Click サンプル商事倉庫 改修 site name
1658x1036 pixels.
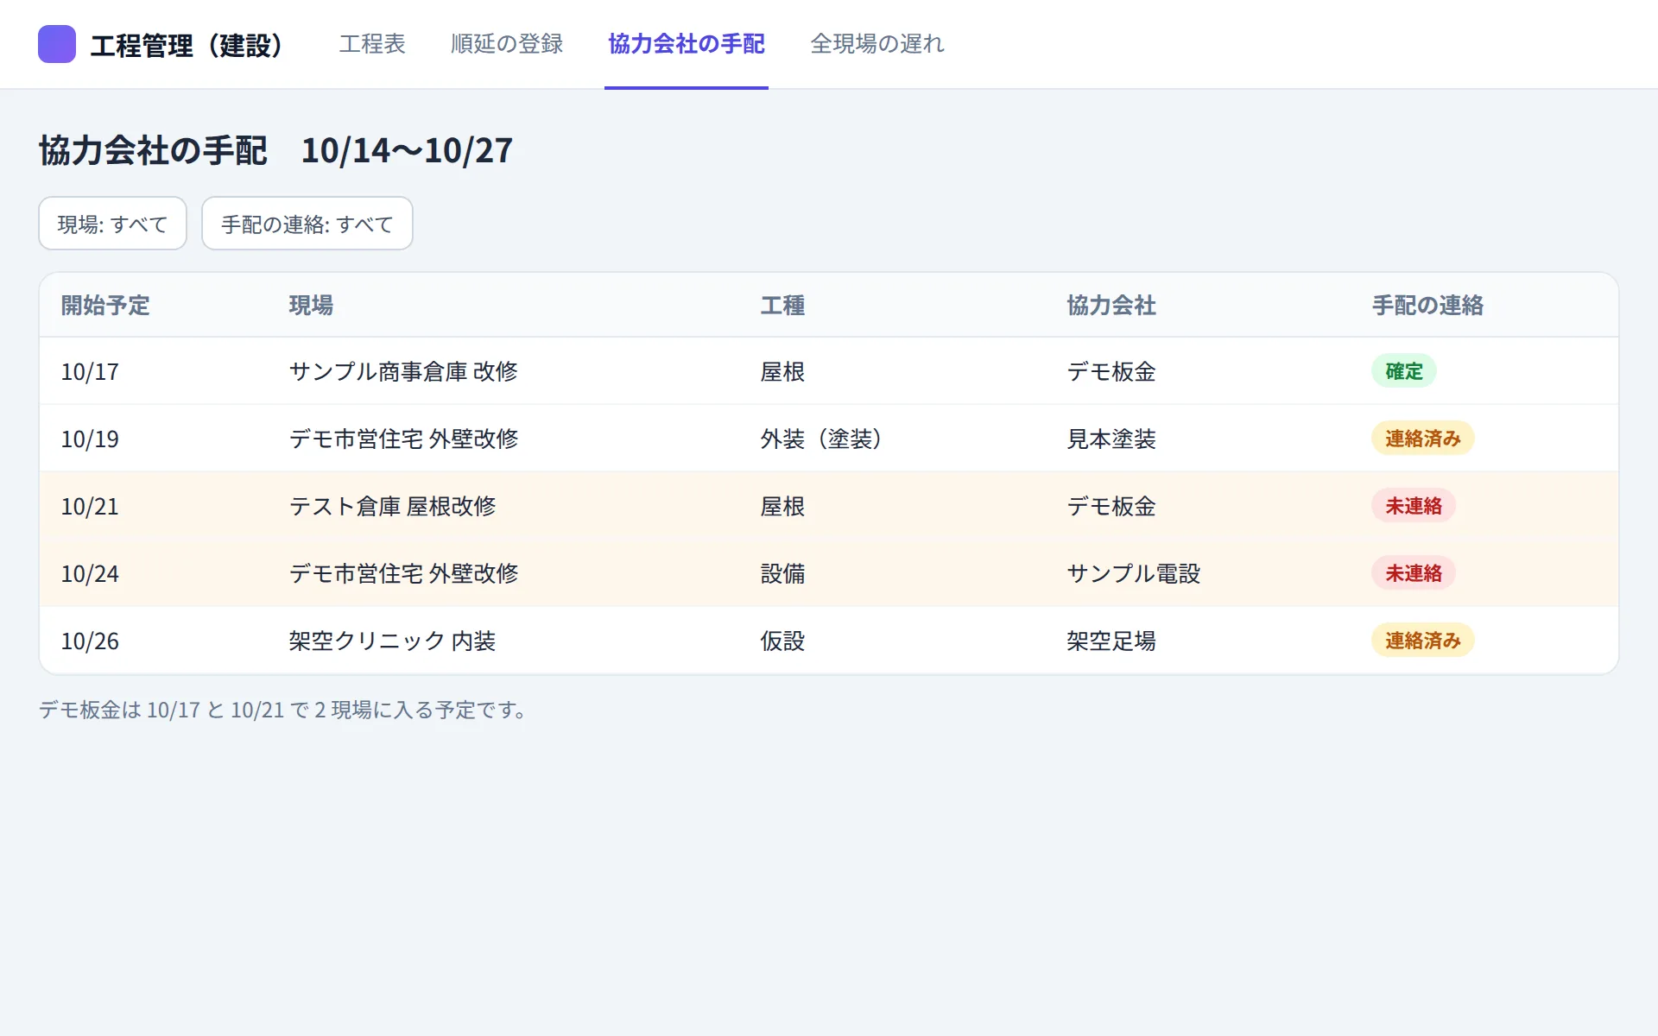click(x=403, y=372)
